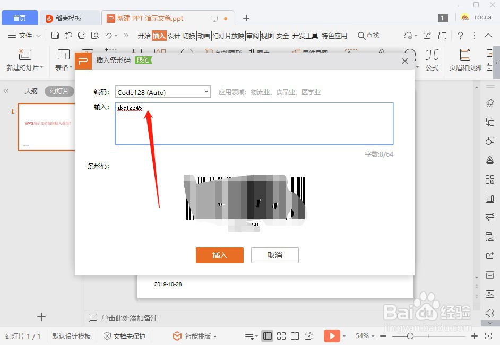Go to the 切换 ribbon tab
Viewport: 500px width, 345px height.
point(189,36)
